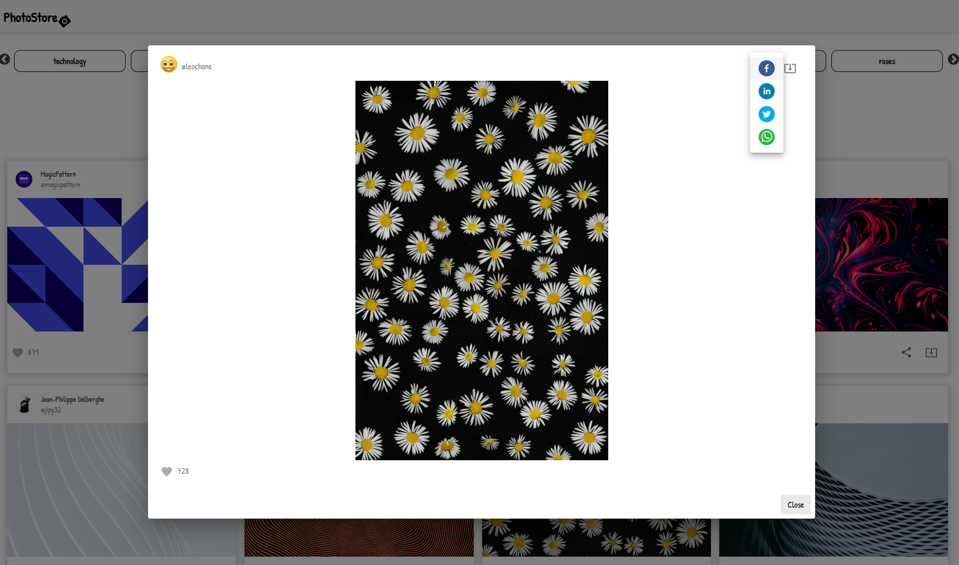Open Jean-Philippe Delberghe's profile name
Screen dimensions: 959x565
(x=72, y=399)
